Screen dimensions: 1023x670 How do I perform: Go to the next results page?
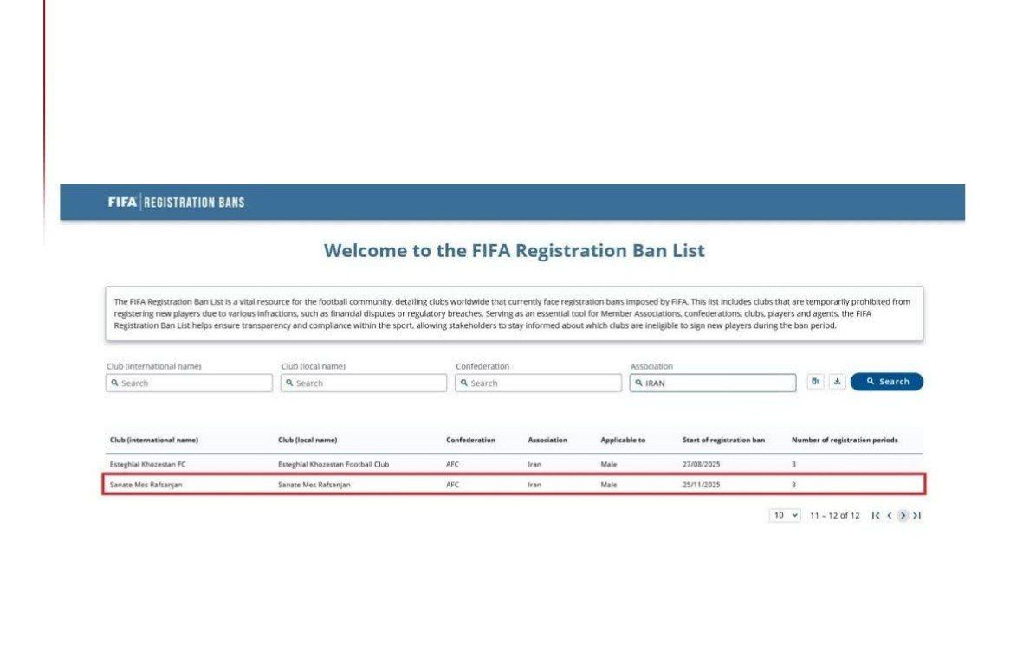[x=903, y=516]
